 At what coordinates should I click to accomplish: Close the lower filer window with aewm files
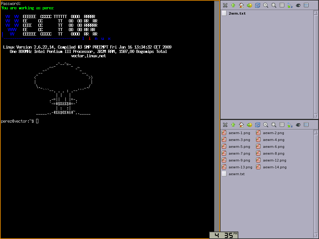(x=225, y=124)
